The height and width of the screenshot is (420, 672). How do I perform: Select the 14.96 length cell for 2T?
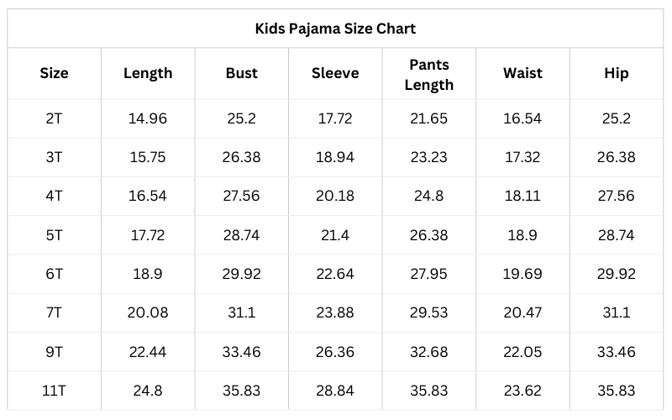coord(148,118)
